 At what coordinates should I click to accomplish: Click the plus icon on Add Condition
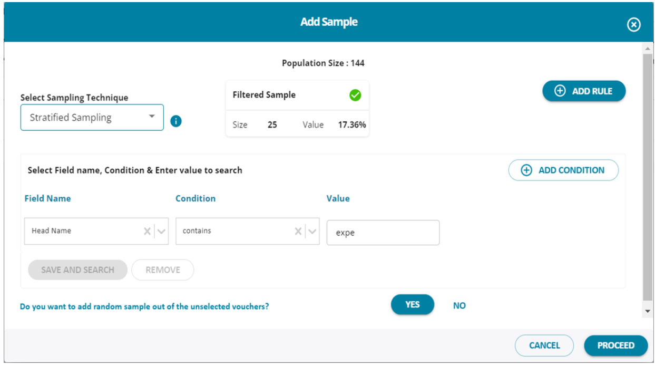coord(526,170)
